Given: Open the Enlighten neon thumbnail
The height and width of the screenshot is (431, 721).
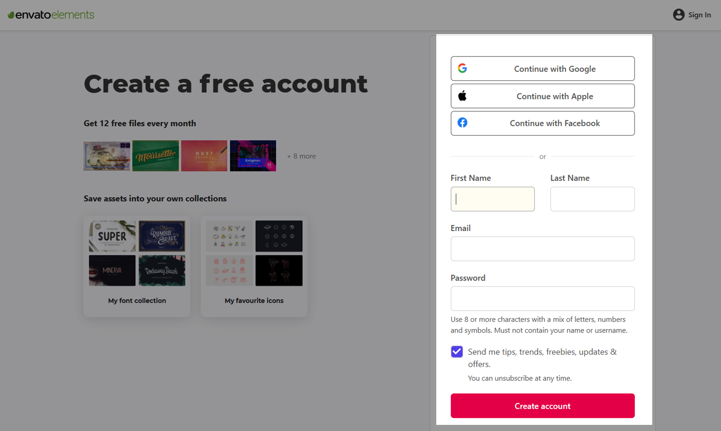Looking at the screenshot, I should pyautogui.click(x=253, y=156).
